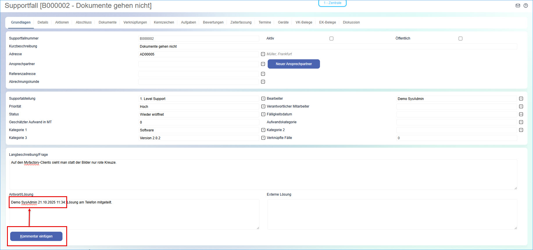533x250 pixels.
Task: Click the lookup icon for Abrechnungskunde
Action: [263, 82]
